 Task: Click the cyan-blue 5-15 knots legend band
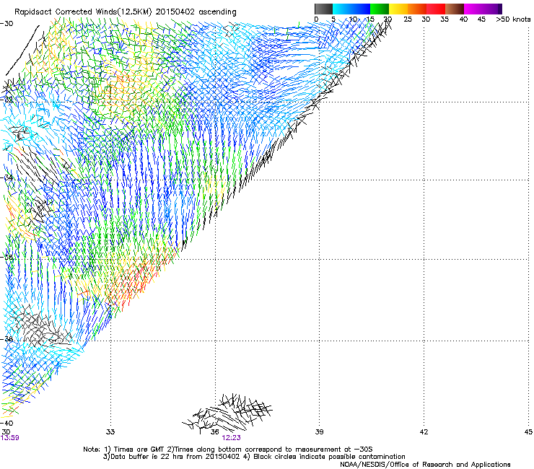click(351, 9)
